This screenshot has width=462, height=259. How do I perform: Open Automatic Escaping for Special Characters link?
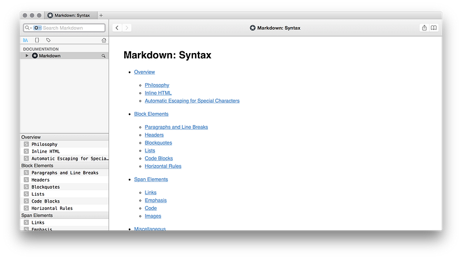click(x=192, y=100)
